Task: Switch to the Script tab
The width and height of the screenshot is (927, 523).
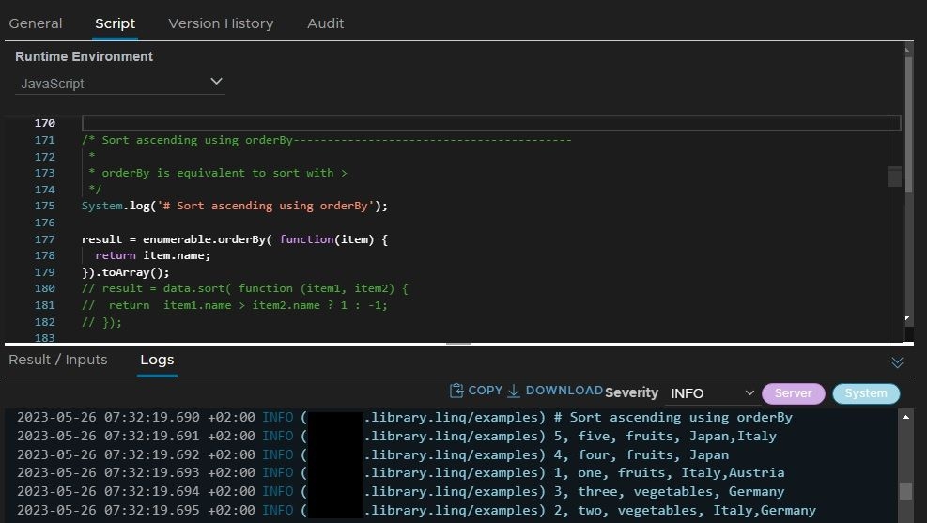Action: click(115, 23)
